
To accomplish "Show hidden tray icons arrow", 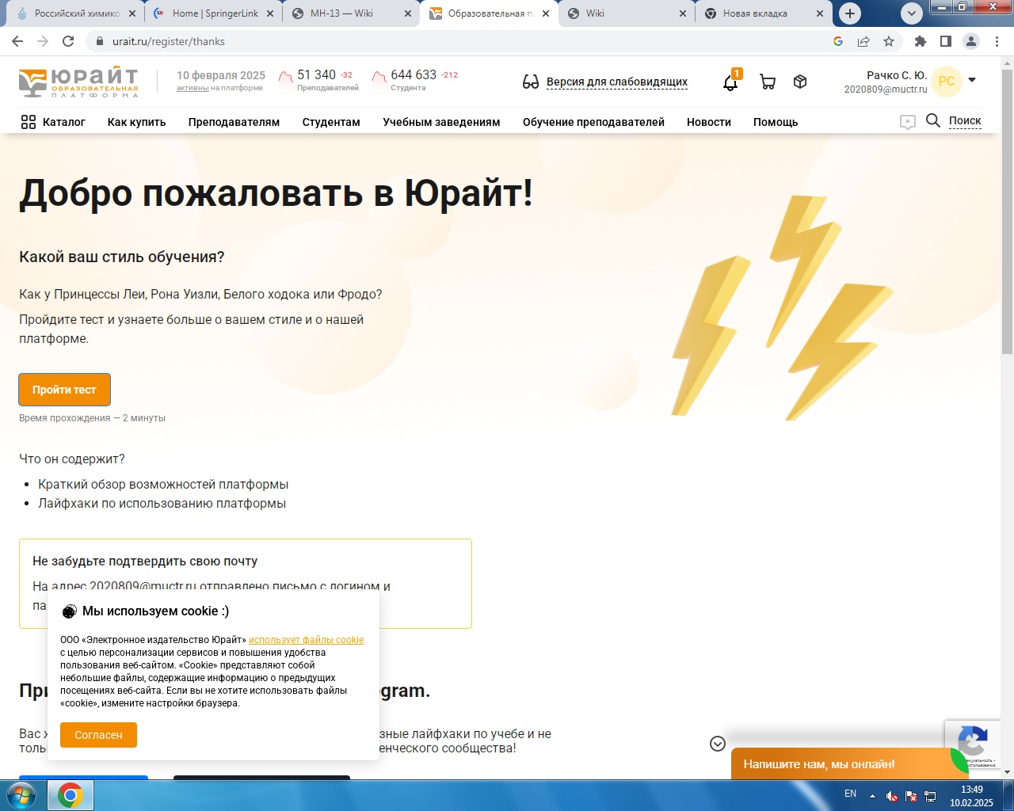I will tap(872, 796).
